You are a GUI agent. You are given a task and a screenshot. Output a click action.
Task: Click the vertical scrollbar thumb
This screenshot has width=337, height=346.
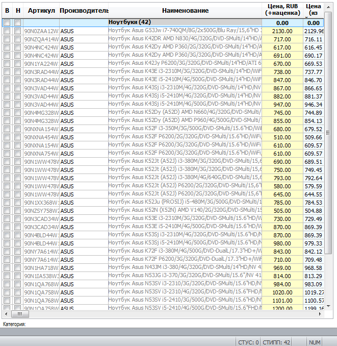(328, 133)
